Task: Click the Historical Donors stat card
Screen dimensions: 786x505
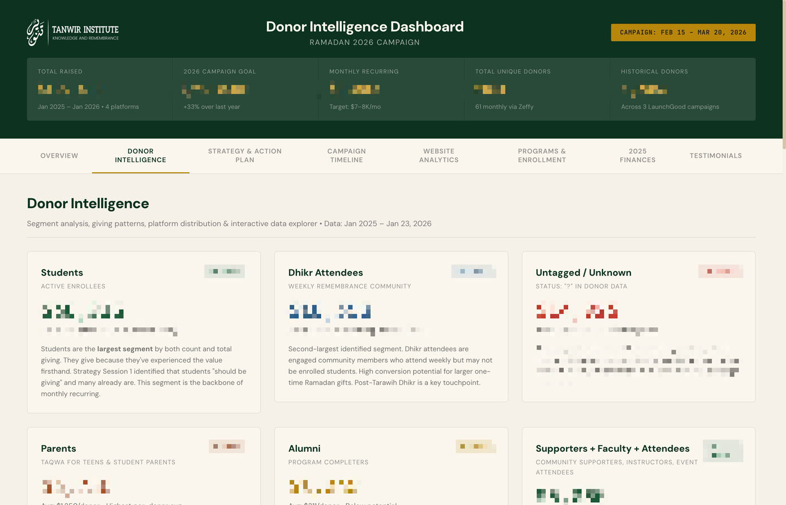Action: pos(683,89)
